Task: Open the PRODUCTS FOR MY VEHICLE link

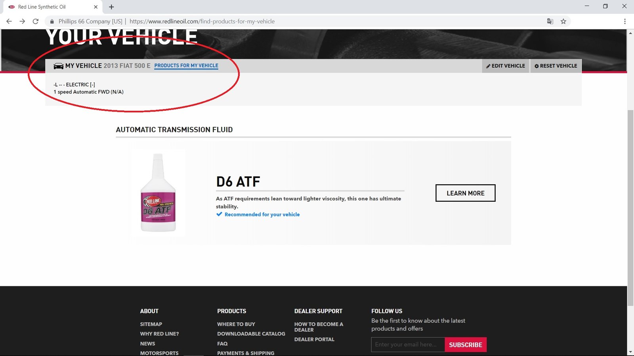Action: coord(186,66)
